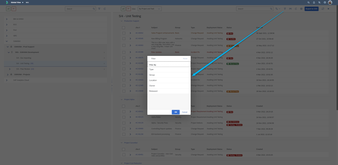Click the navigate arrow on S/4 - Dev Importing row
Screen dimensions: 338x165
(104, 58)
